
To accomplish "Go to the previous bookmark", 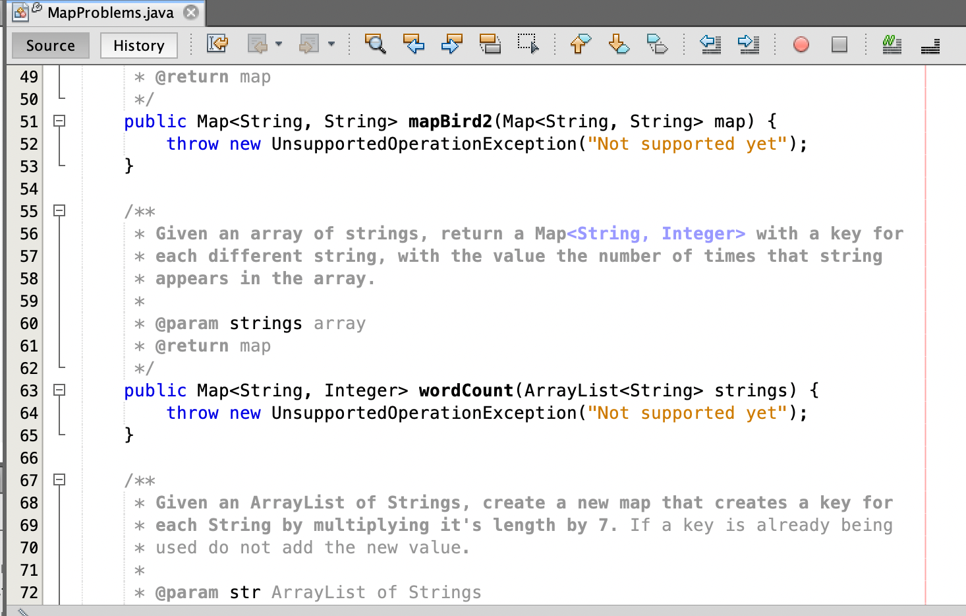I will click(x=580, y=44).
